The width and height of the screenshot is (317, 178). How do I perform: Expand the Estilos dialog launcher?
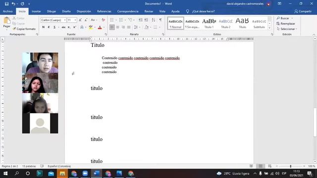[272, 35]
